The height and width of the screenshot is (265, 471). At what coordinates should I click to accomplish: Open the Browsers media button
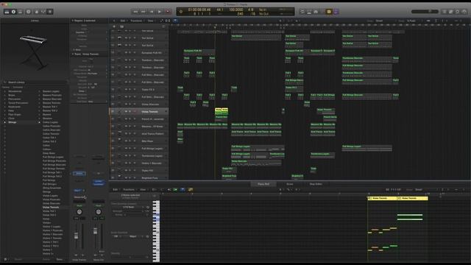pyautogui.click(x=464, y=12)
